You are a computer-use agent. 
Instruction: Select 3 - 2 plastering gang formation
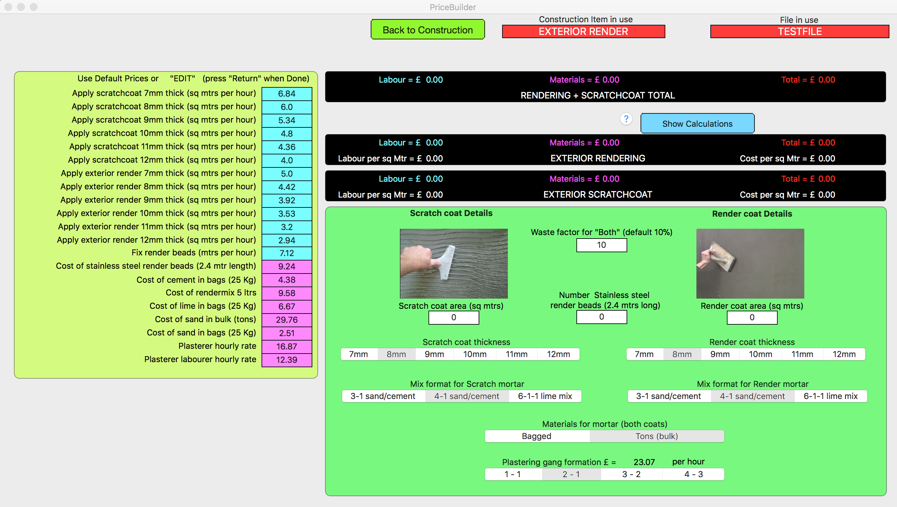[632, 474]
